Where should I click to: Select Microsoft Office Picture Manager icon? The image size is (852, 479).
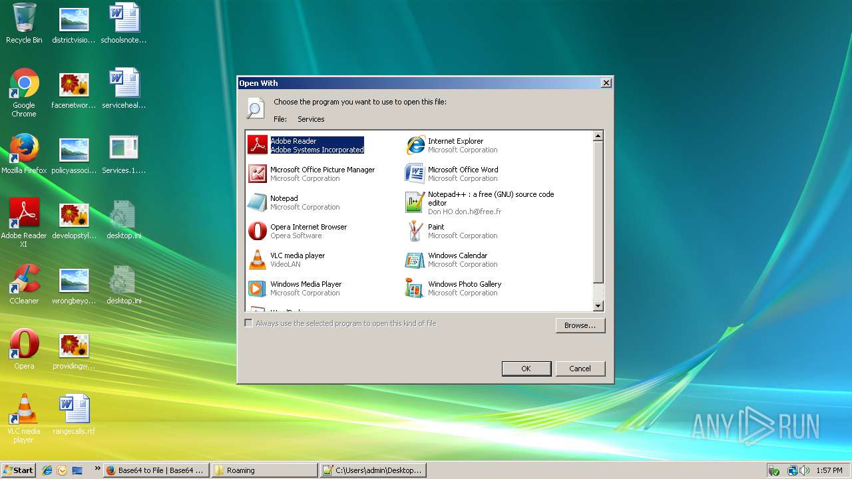coord(258,174)
